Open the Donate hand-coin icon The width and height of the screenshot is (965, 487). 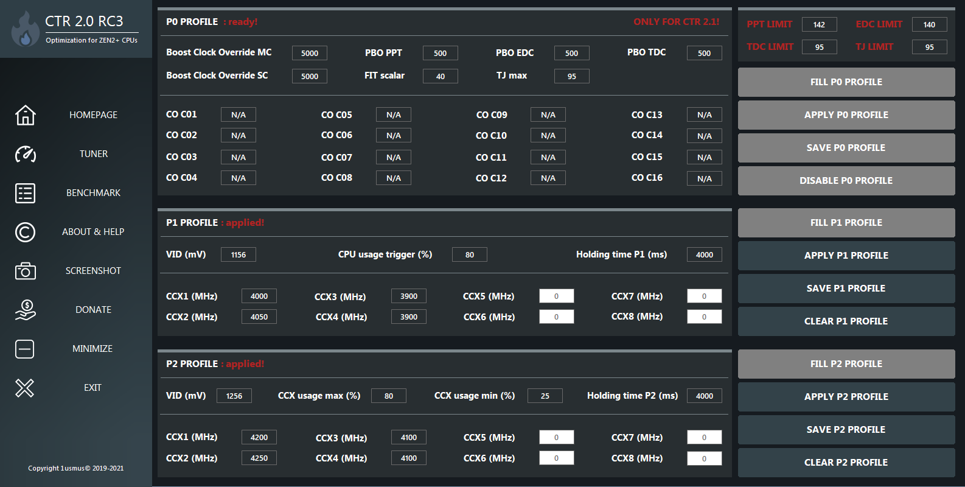tap(25, 310)
